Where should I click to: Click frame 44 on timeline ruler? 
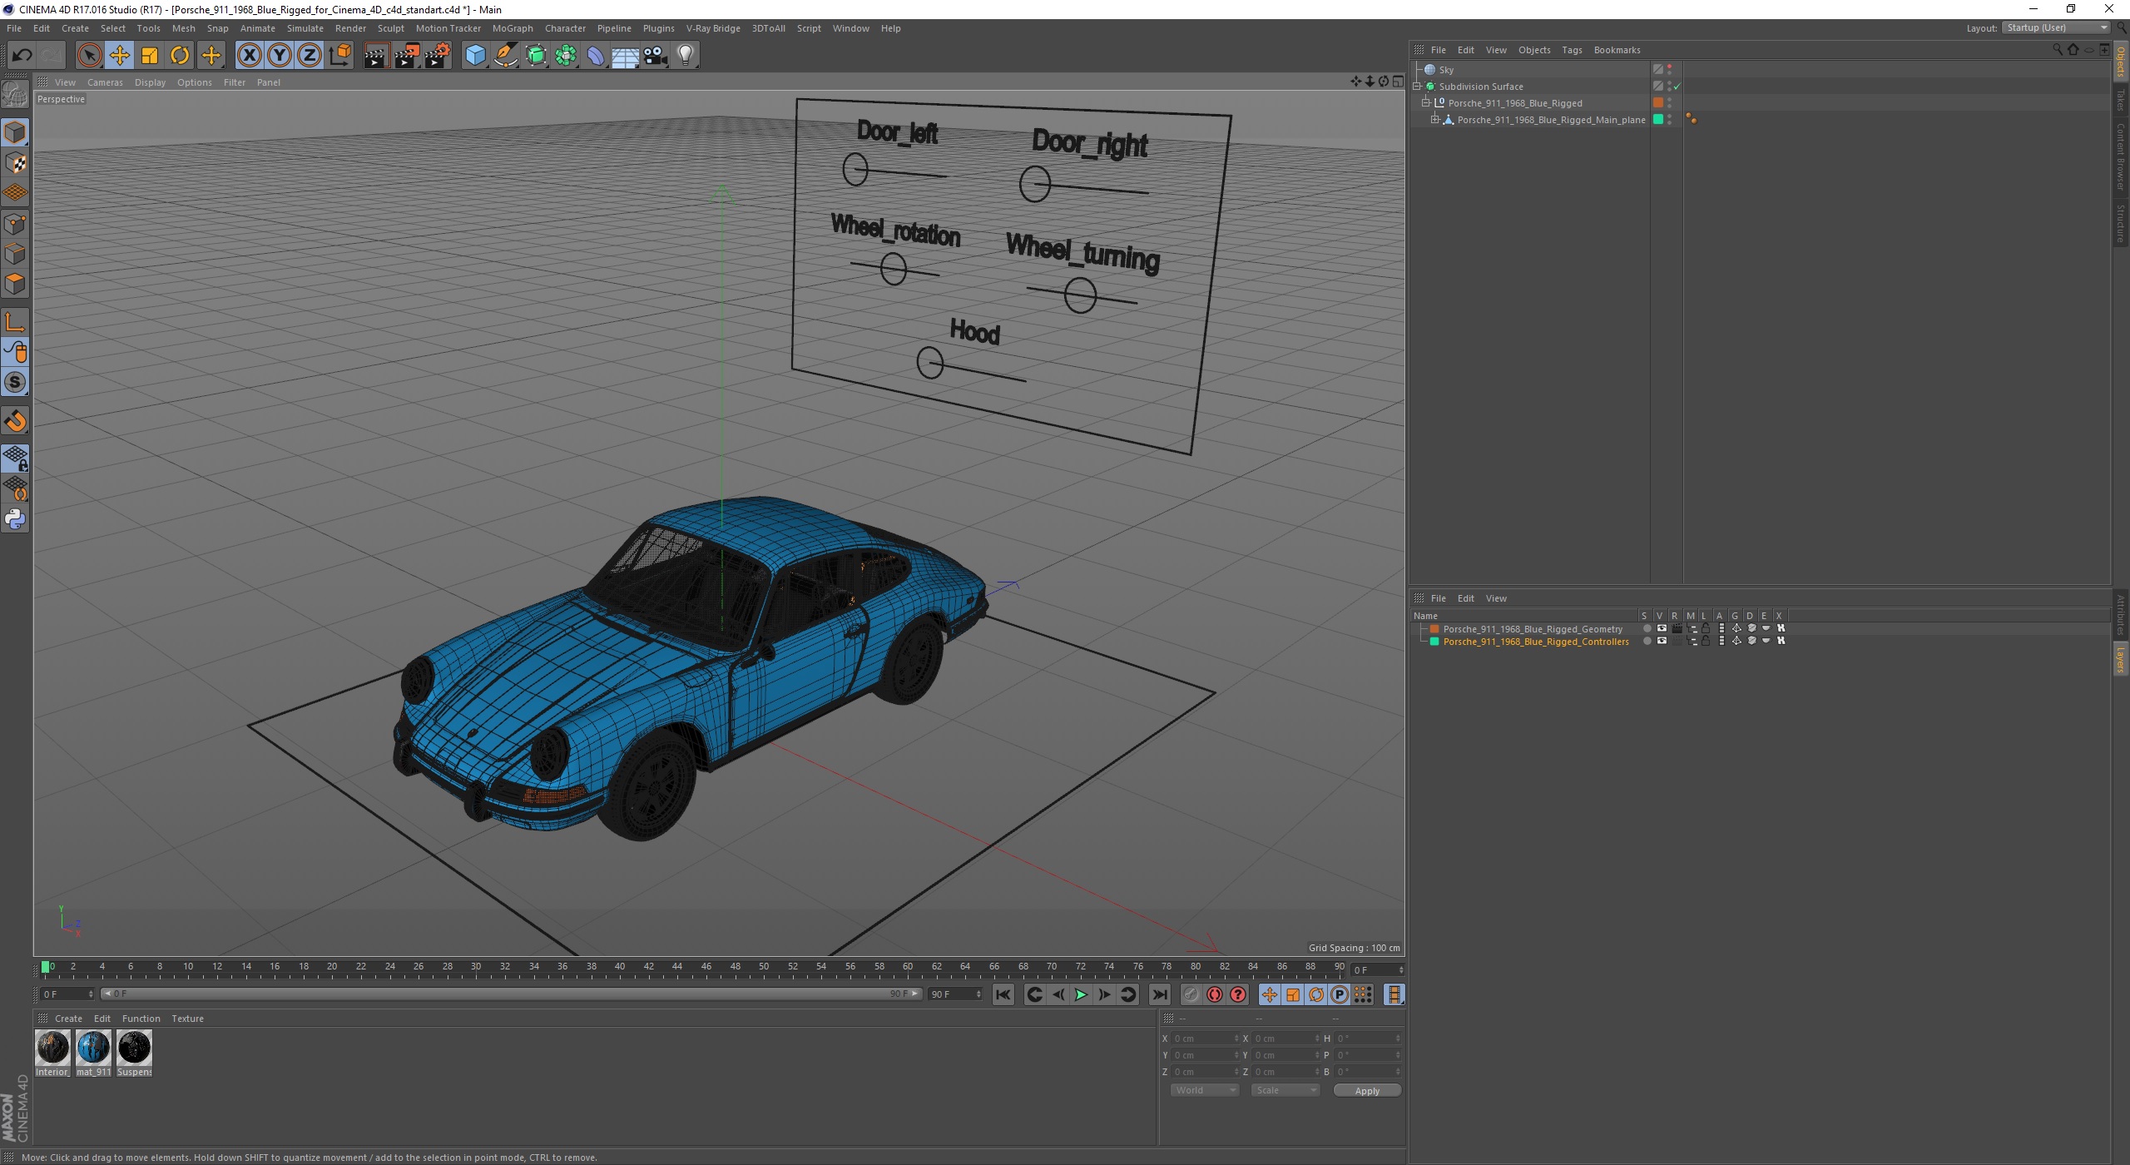pos(677,968)
